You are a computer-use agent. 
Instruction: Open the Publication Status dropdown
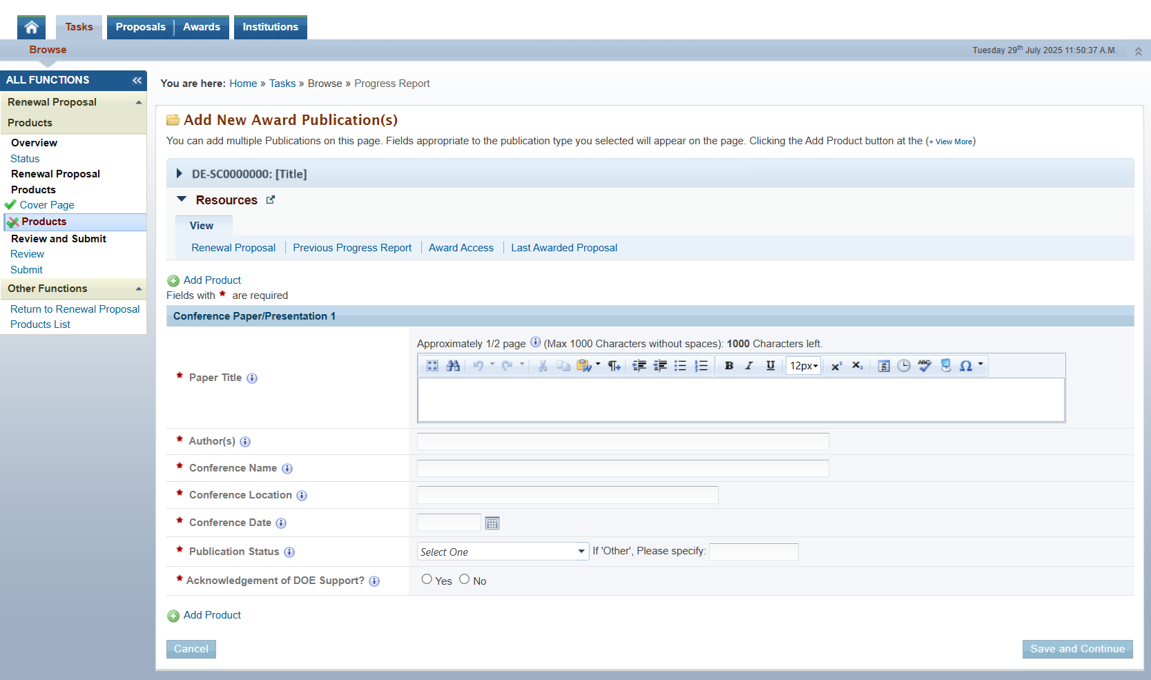click(x=503, y=552)
